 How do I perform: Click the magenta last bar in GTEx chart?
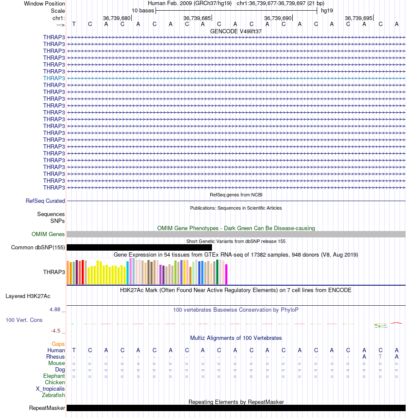point(227,274)
